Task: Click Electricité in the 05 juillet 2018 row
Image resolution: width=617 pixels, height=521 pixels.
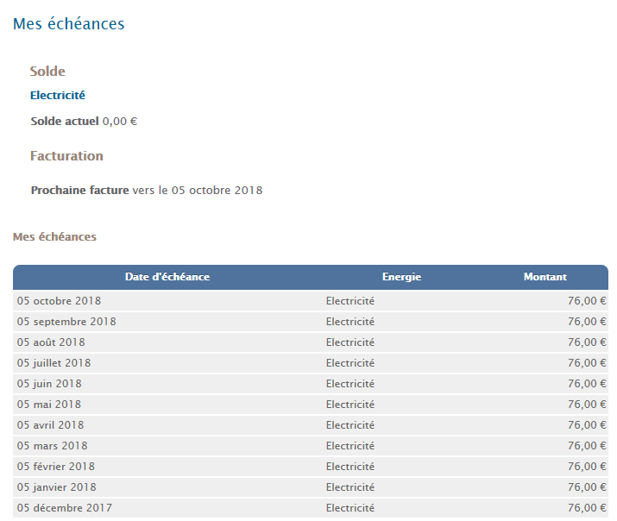Action: pyautogui.click(x=350, y=363)
